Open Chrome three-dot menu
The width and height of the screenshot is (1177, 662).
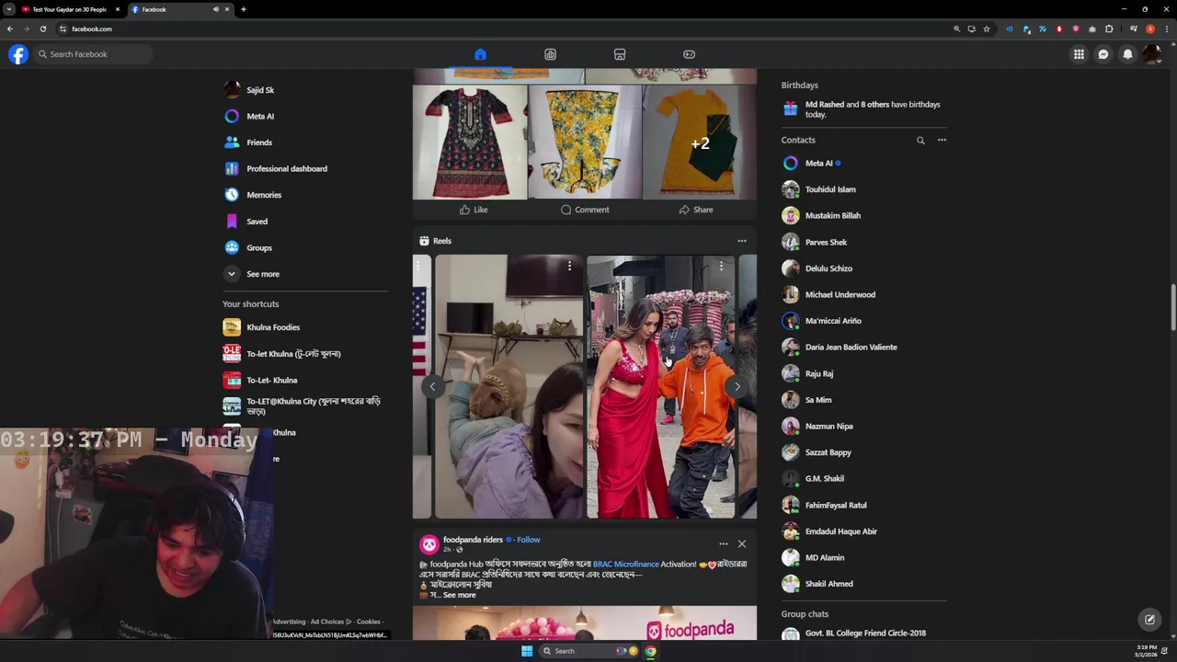[1167, 29]
